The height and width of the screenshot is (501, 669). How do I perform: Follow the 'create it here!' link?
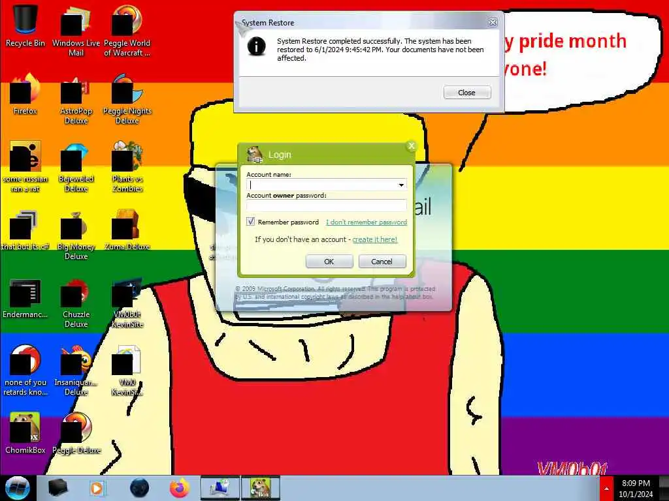pos(374,239)
